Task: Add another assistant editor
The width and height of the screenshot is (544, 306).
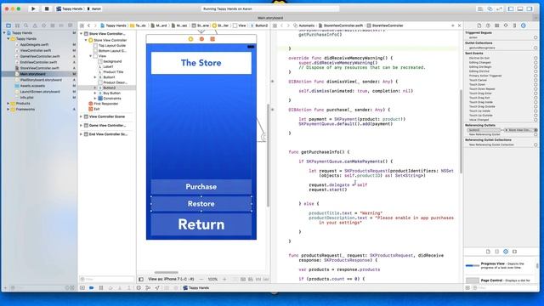Action: click(x=453, y=25)
